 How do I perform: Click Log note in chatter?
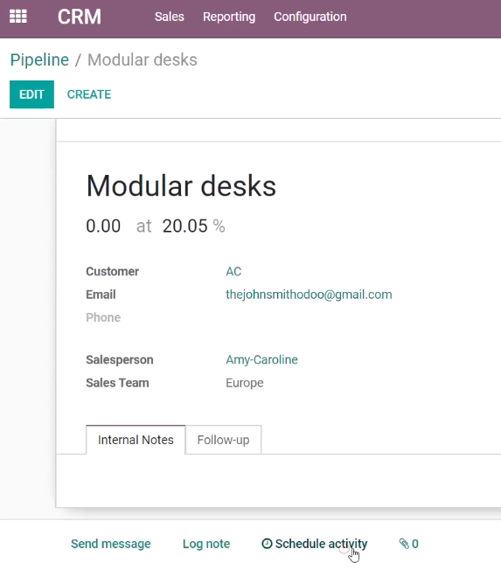[x=206, y=544]
